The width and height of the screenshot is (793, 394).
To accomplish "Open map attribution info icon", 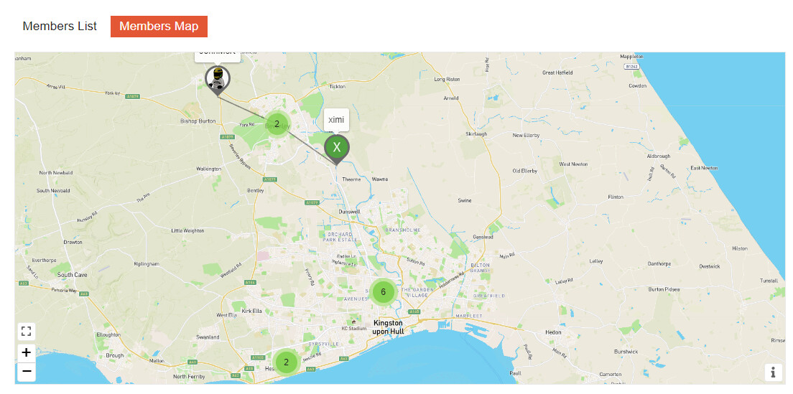I will coord(774,372).
